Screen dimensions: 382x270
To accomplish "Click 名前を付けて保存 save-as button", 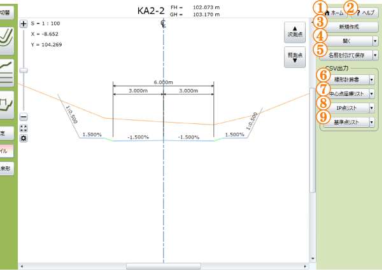I will pyautogui.click(x=346, y=55).
